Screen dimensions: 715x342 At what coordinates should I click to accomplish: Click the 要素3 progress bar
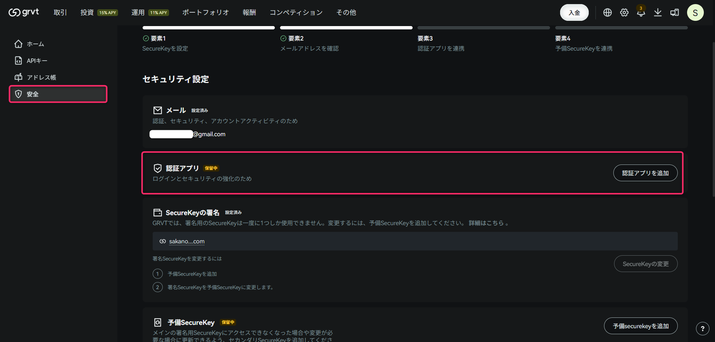[x=483, y=28]
